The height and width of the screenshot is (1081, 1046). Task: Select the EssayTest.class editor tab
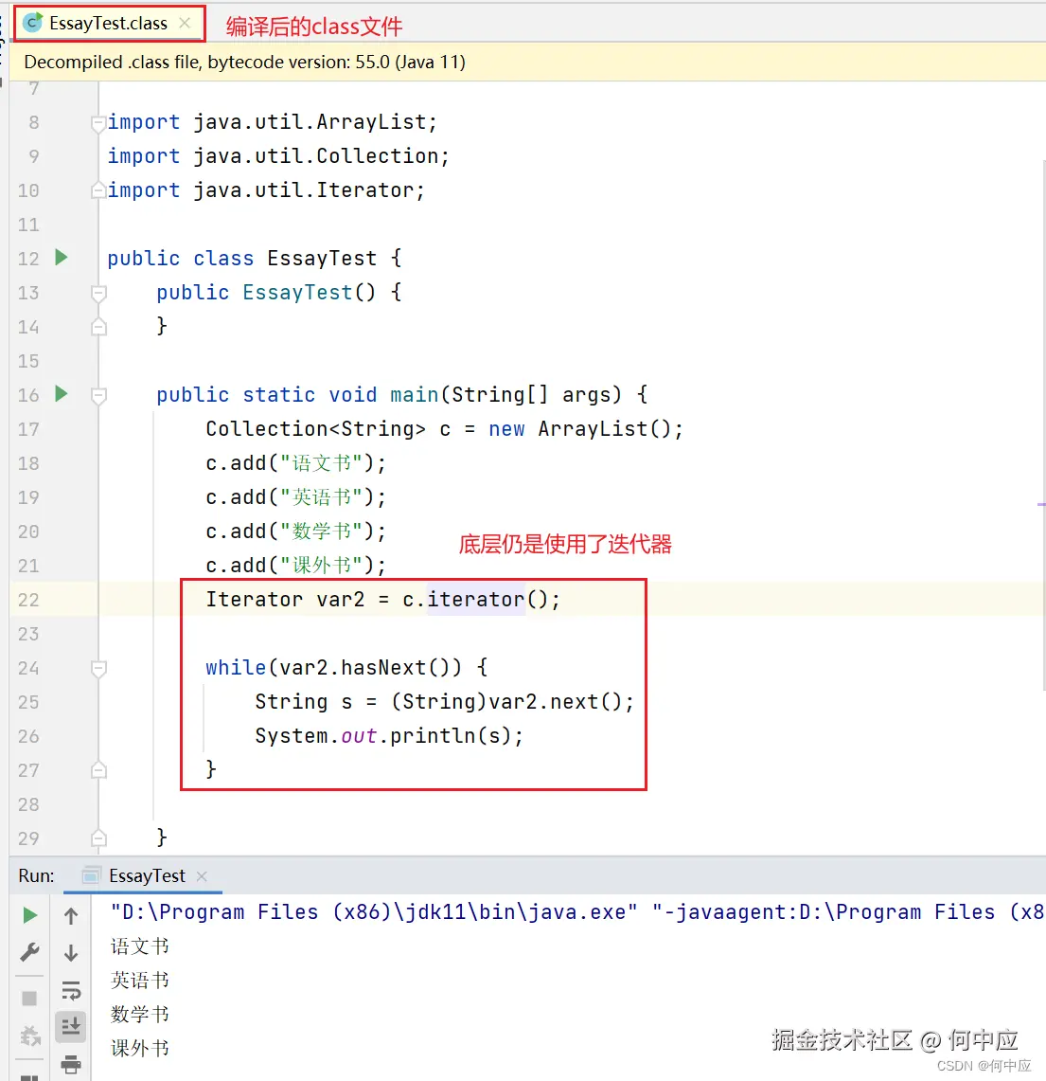109,24
